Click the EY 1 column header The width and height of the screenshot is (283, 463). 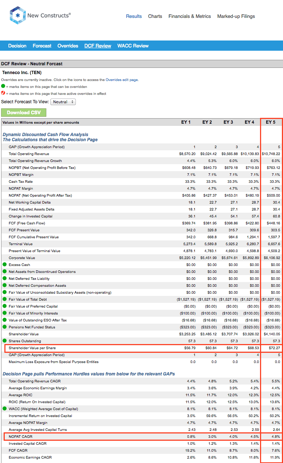tap(186, 122)
